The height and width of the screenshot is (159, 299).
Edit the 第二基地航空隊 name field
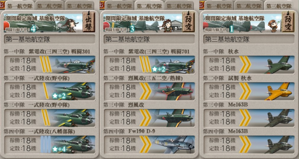[149, 39]
